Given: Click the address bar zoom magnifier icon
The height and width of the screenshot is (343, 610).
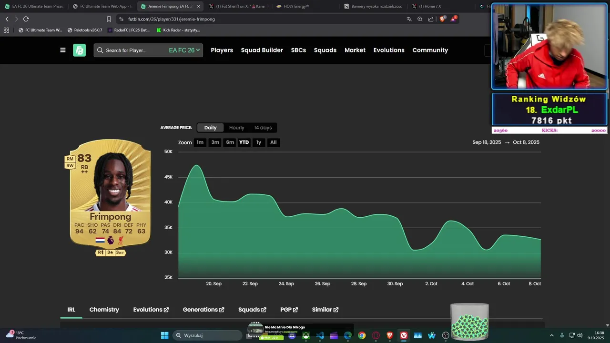Looking at the screenshot, I should click(420, 19).
